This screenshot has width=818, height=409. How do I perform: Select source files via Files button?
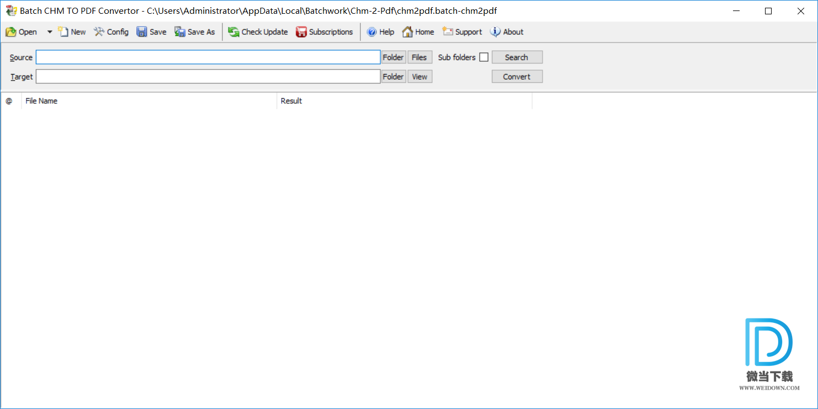pos(419,57)
